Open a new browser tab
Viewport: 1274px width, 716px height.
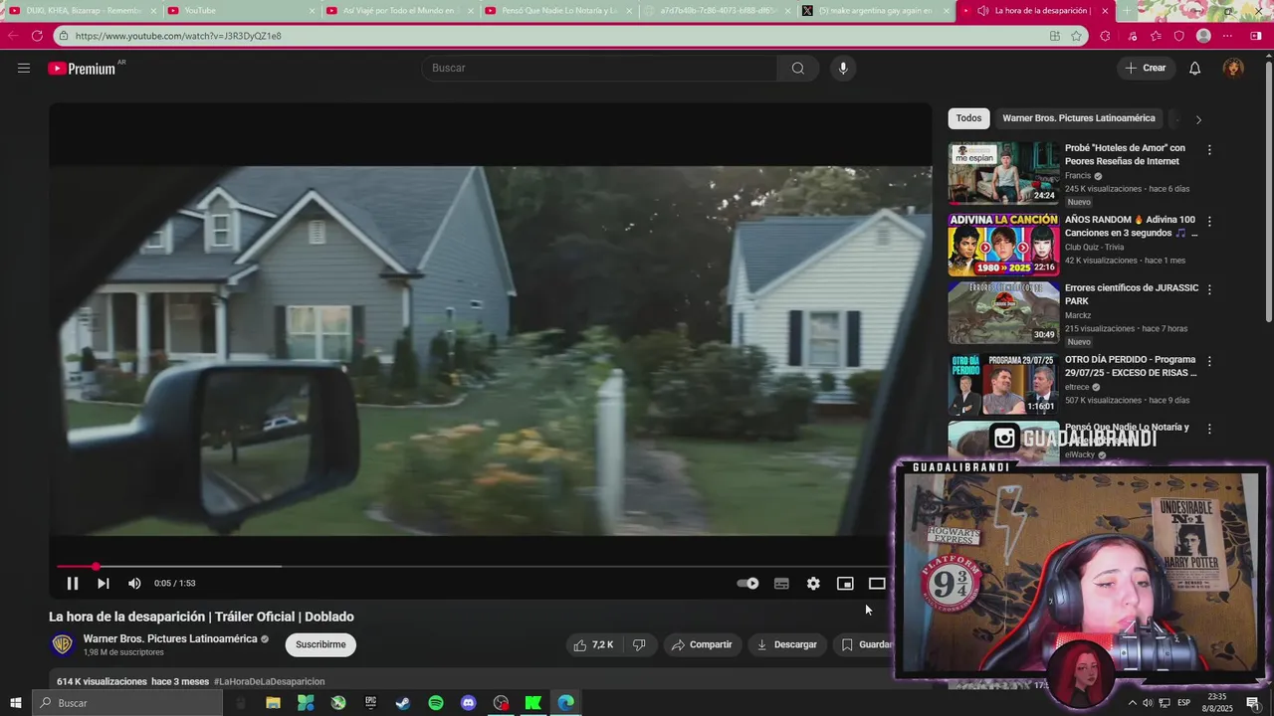pos(1127,11)
